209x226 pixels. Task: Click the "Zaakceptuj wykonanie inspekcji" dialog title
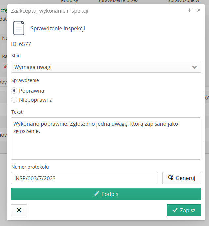(50, 11)
